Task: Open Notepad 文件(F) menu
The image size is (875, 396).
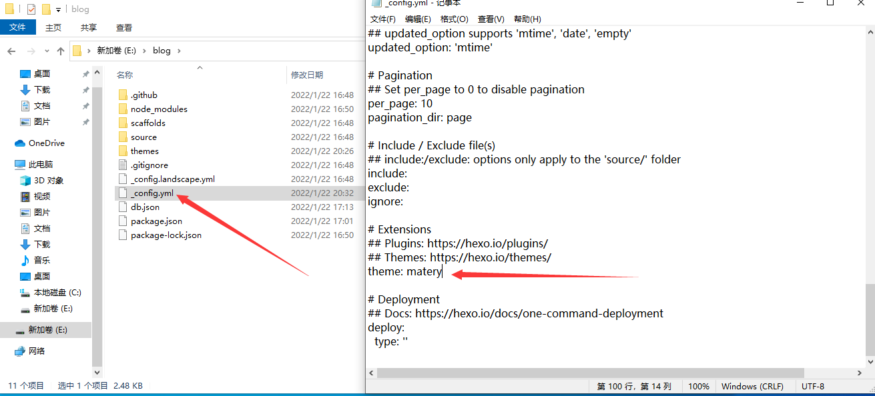Action: [383, 19]
